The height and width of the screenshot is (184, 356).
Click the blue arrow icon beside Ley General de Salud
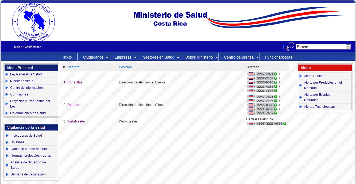[7, 74]
